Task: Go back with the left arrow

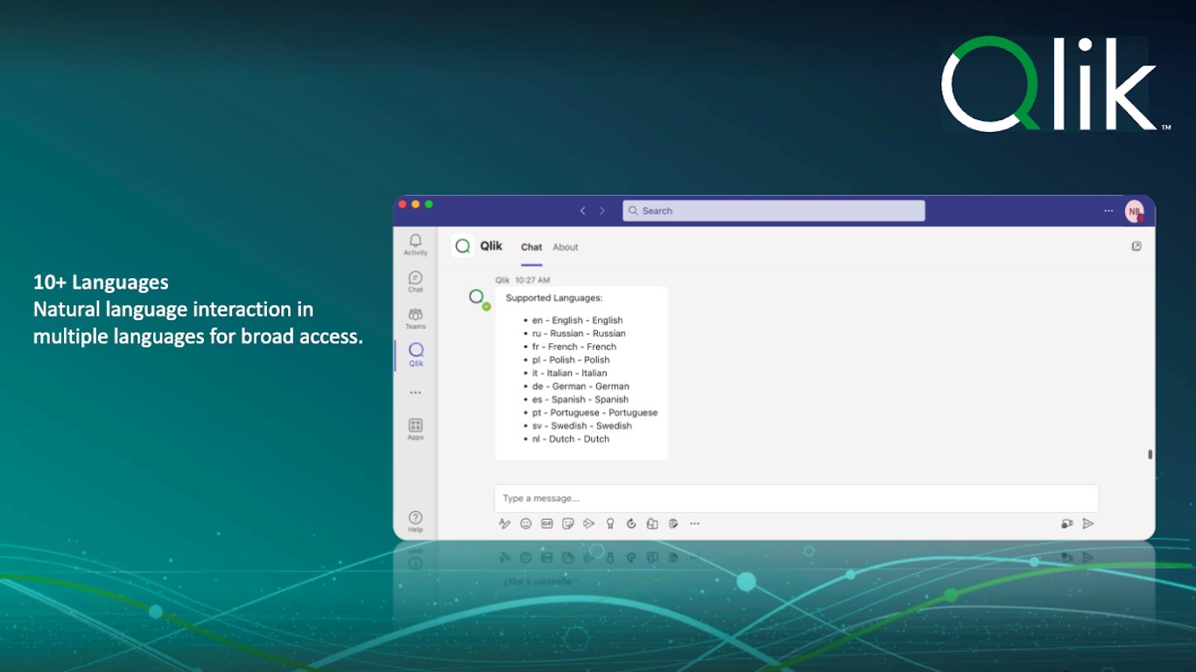Action: (x=583, y=211)
